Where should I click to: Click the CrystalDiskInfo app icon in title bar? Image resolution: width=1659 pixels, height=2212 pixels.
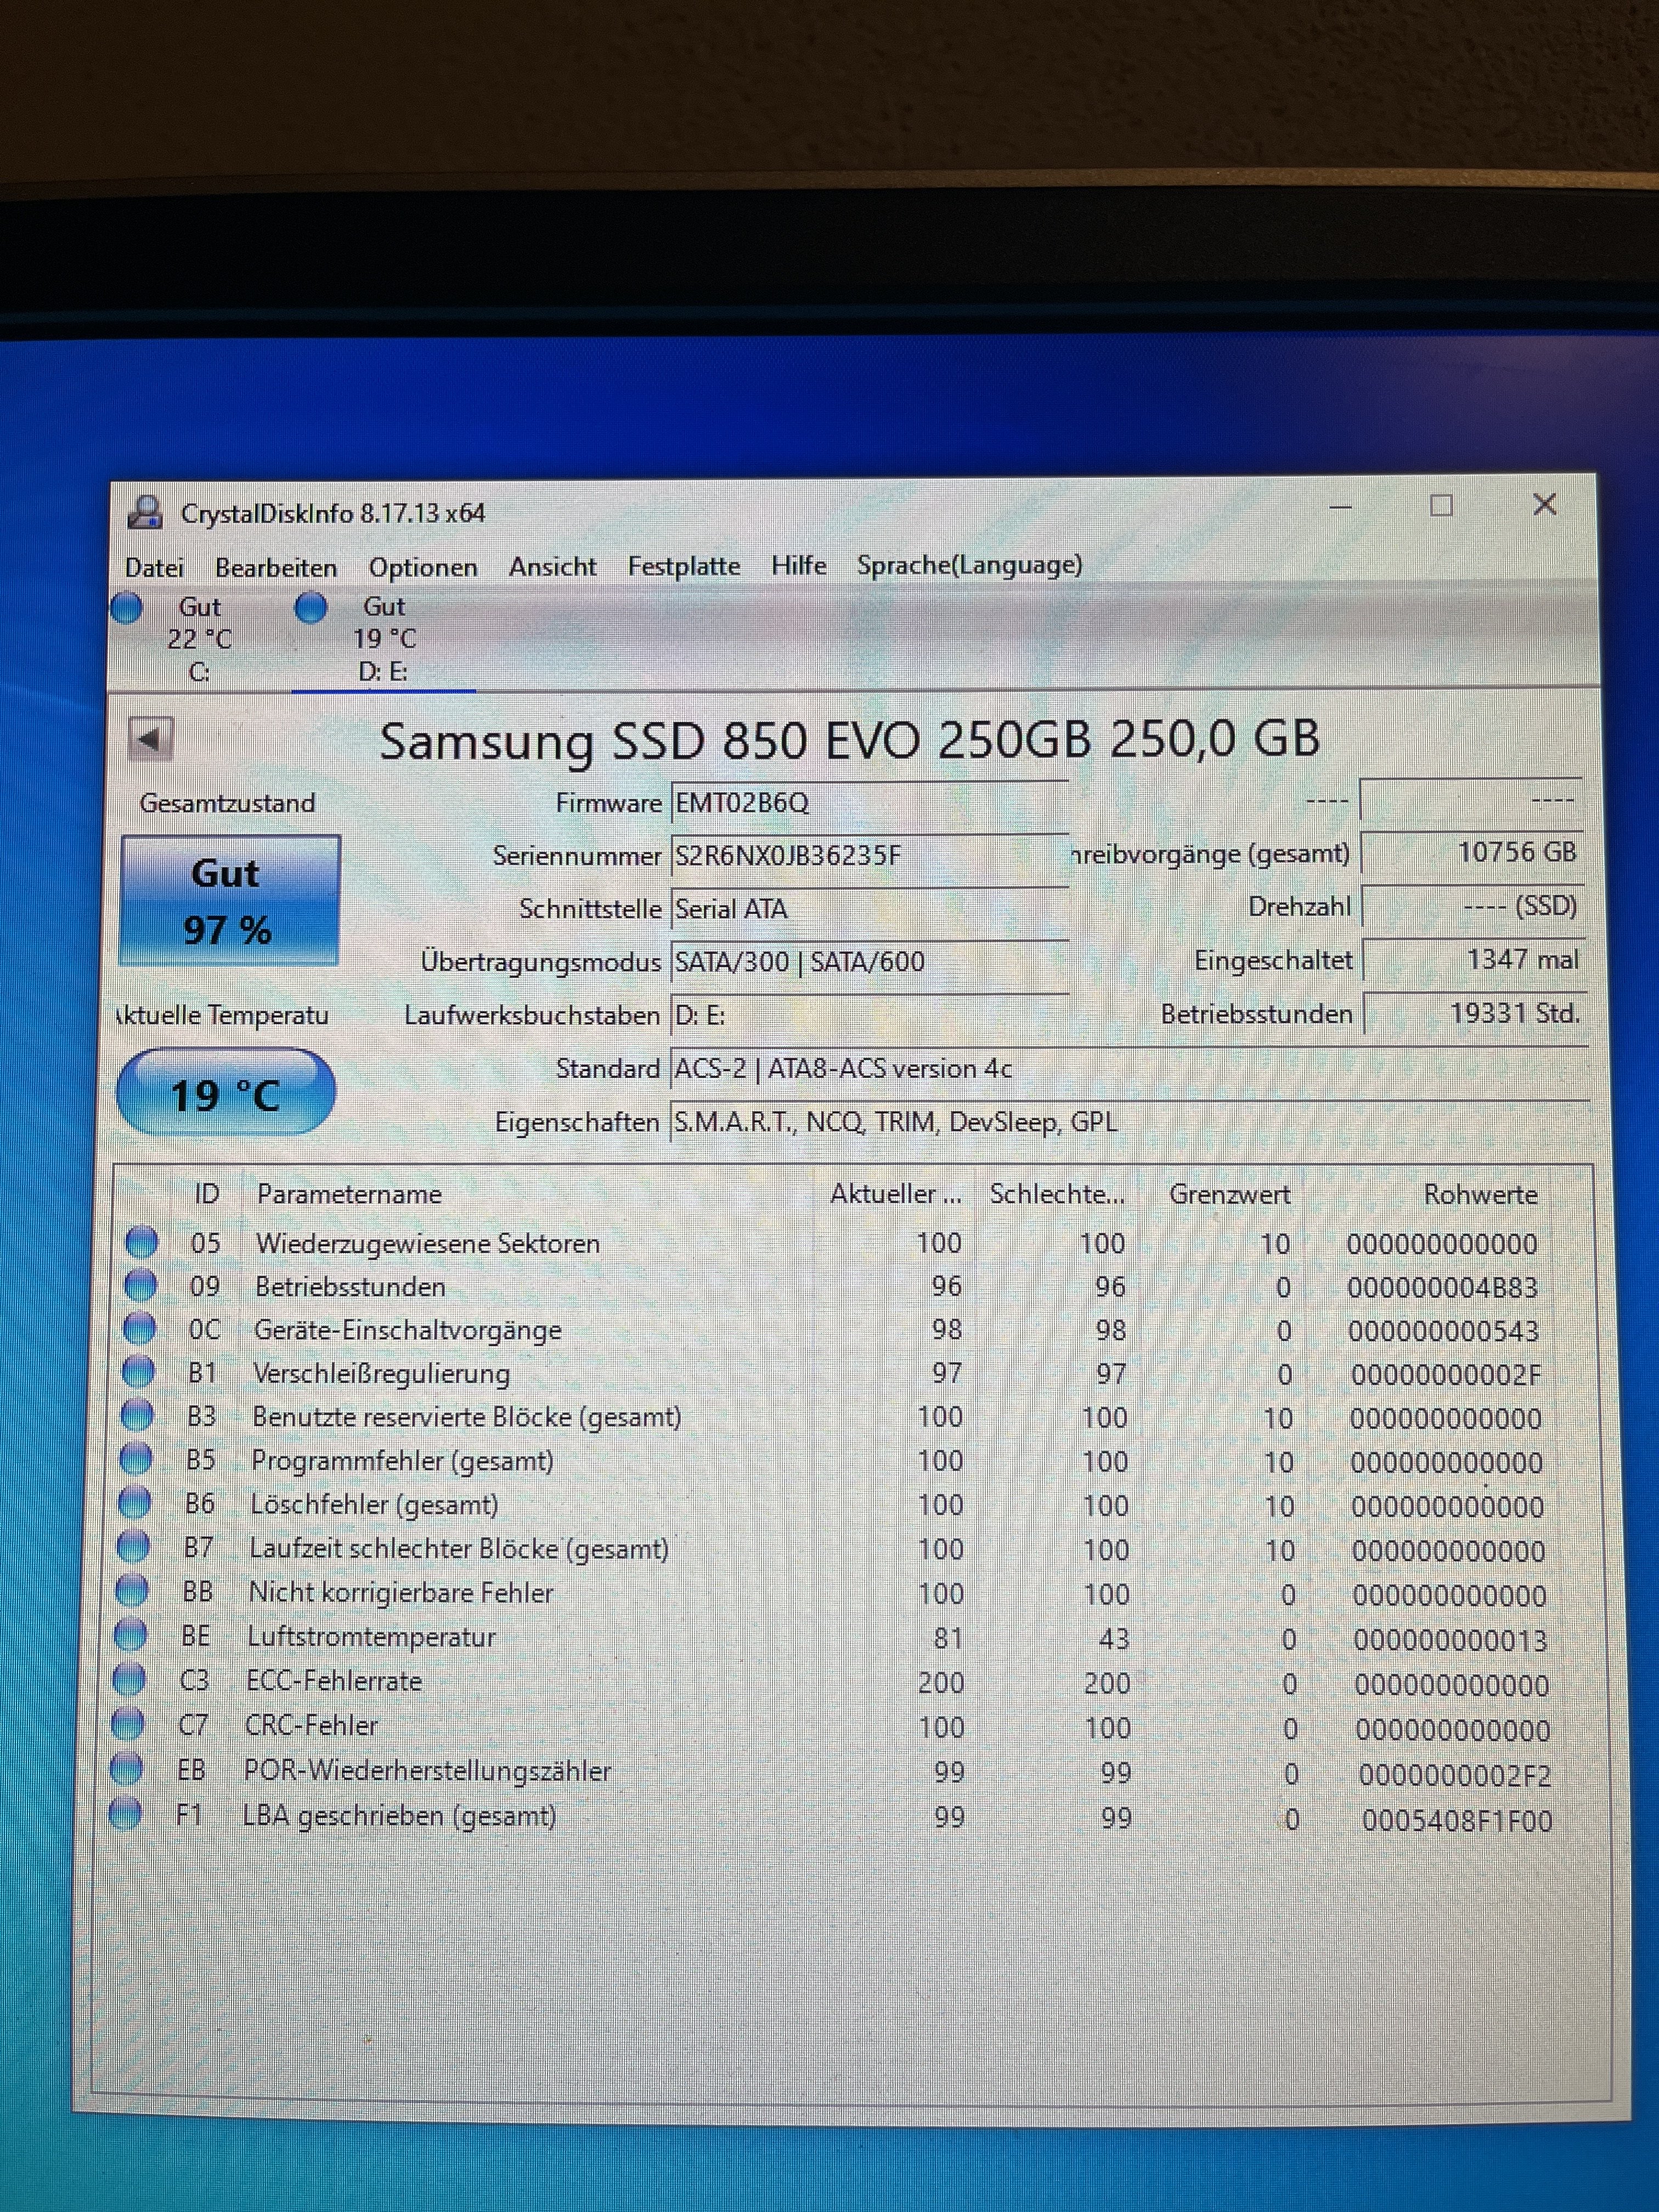(146, 512)
